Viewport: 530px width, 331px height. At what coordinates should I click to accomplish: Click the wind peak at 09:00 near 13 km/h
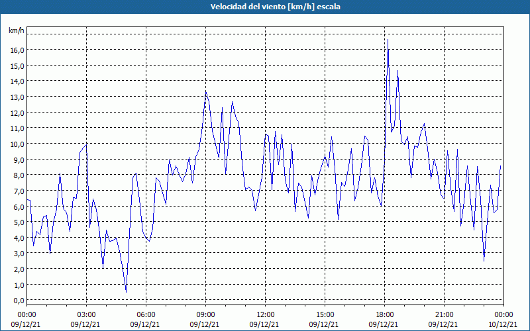coord(206,91)
